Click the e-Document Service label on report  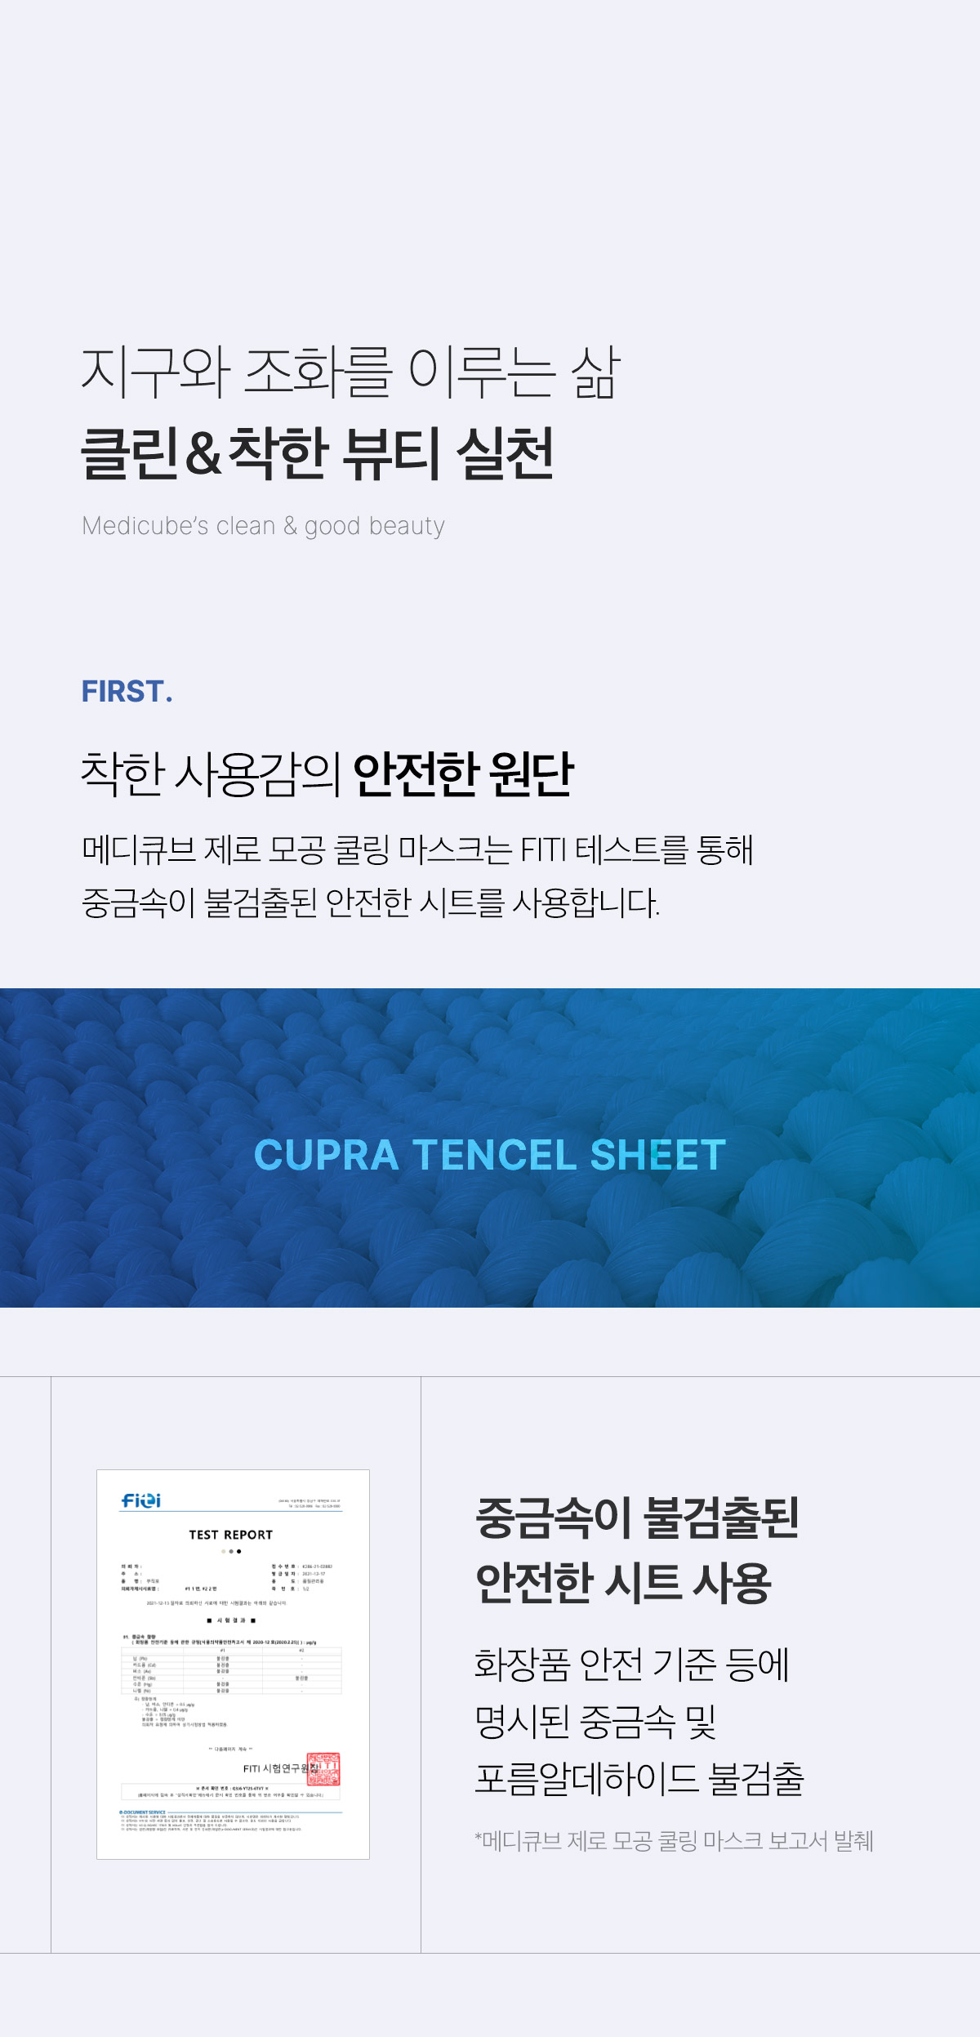143,1812
